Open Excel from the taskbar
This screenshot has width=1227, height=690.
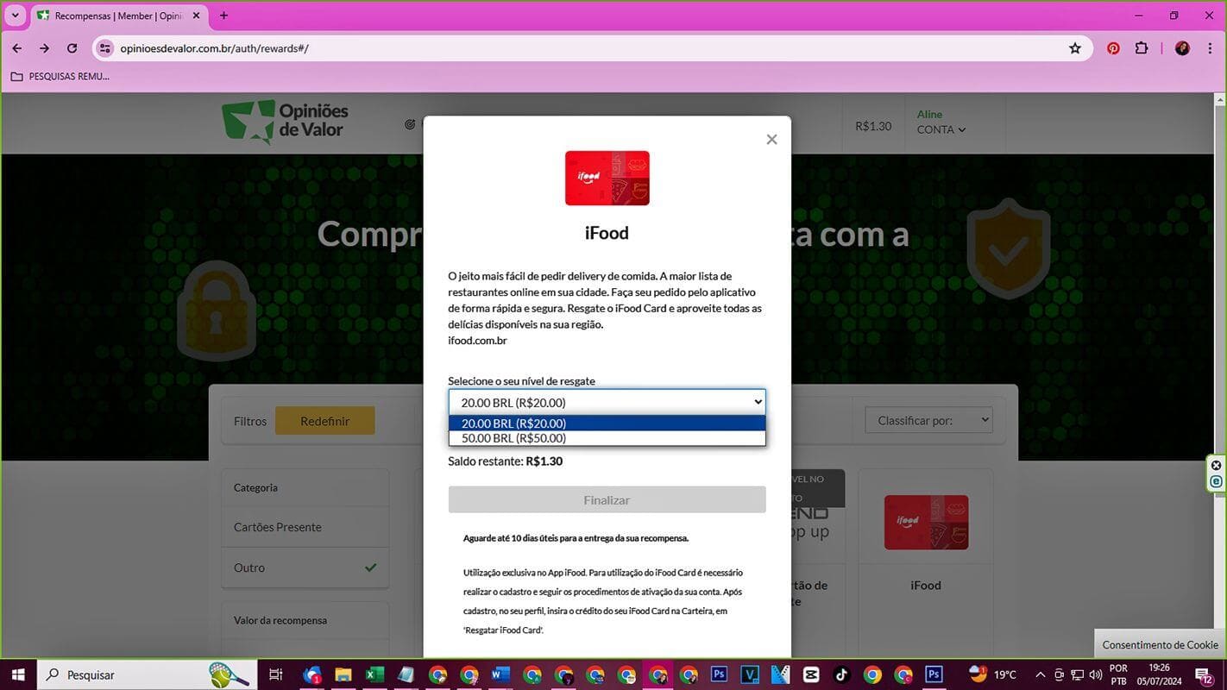point(374,674)
